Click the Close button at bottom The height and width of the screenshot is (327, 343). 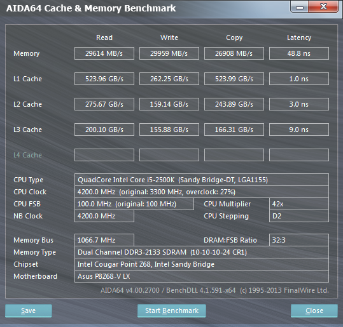pyautogui.click(x=314, y=310)
